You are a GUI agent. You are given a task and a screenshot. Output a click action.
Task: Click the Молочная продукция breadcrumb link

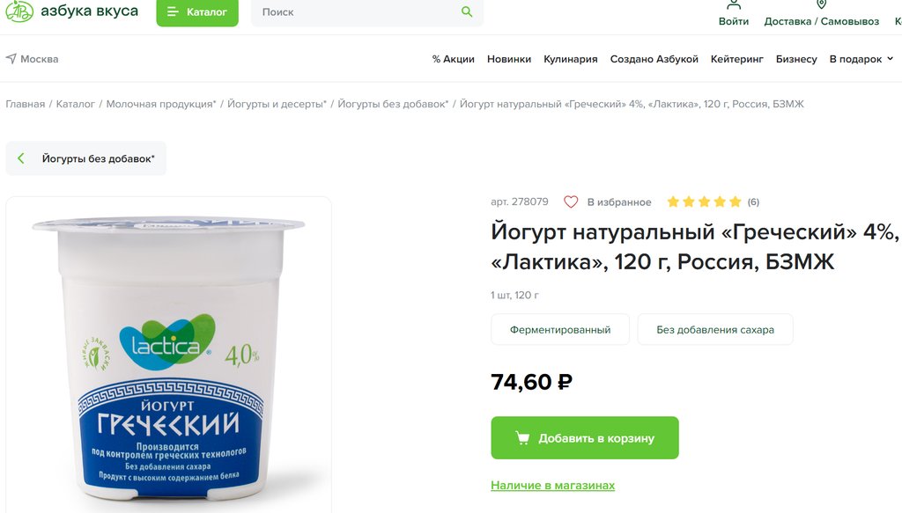(x=161, y=104)
